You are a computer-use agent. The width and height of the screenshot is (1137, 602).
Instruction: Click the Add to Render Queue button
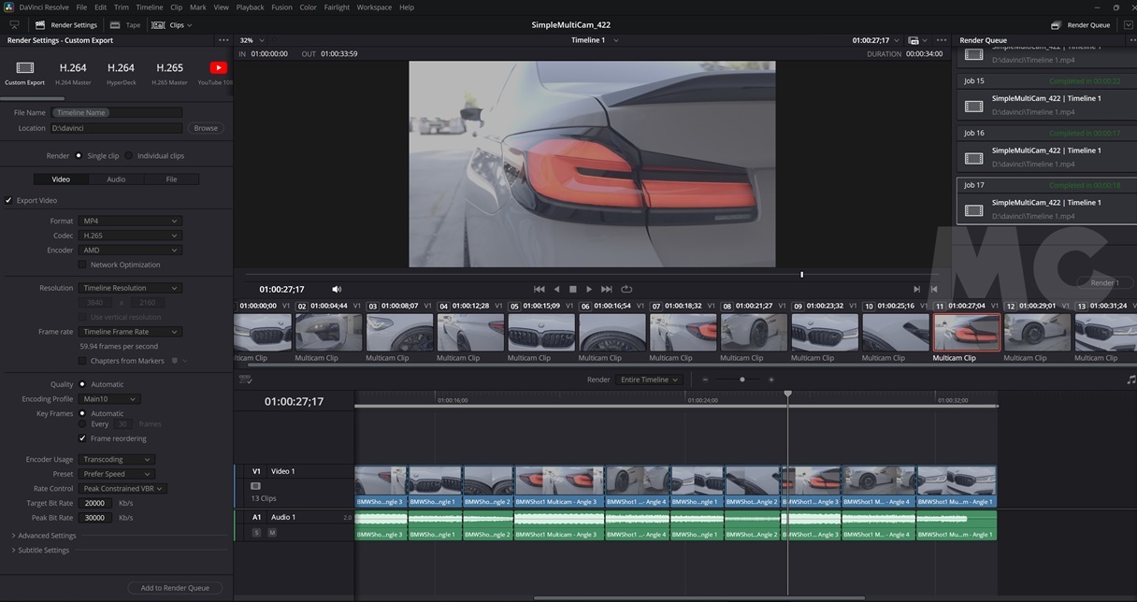(x=175, y=588)
